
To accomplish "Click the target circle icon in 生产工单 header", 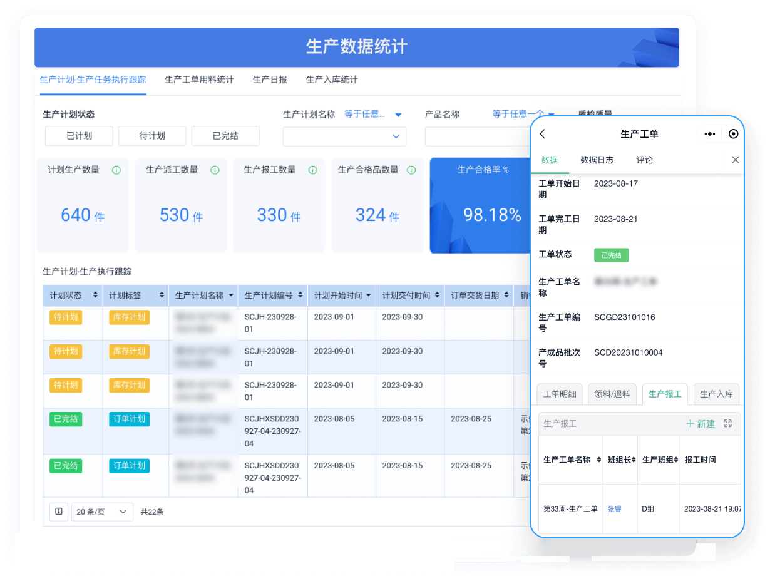I will tap(733, 133).
